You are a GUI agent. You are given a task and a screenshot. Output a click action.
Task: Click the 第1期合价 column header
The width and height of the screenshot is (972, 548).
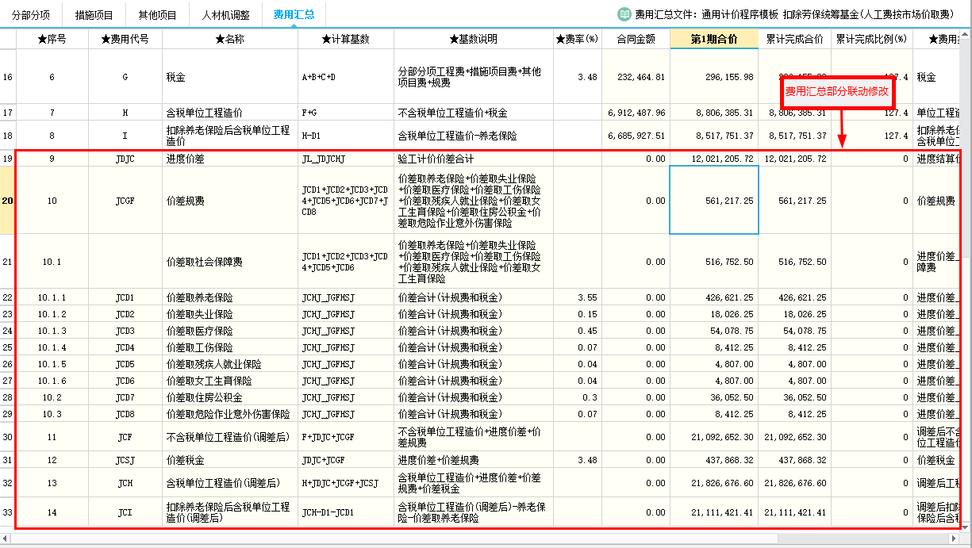click(x=713, y=39)
